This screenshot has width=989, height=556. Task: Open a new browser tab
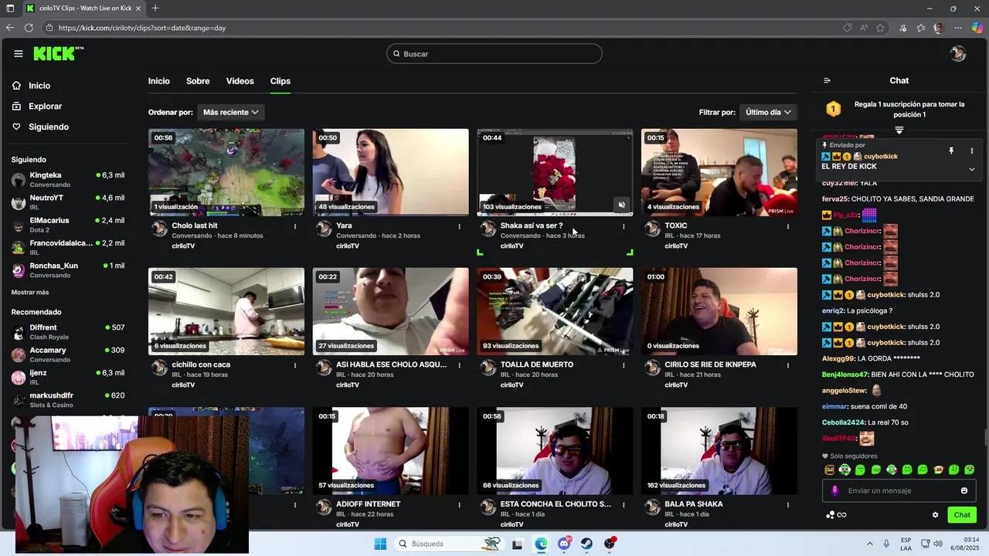coord(155,8)
